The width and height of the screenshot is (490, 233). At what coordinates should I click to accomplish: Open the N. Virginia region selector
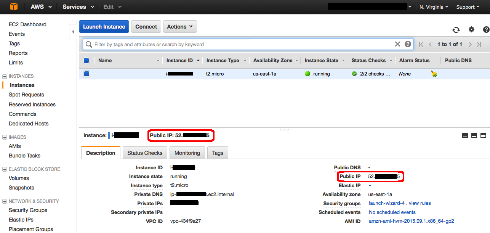(x=434, y=6)
